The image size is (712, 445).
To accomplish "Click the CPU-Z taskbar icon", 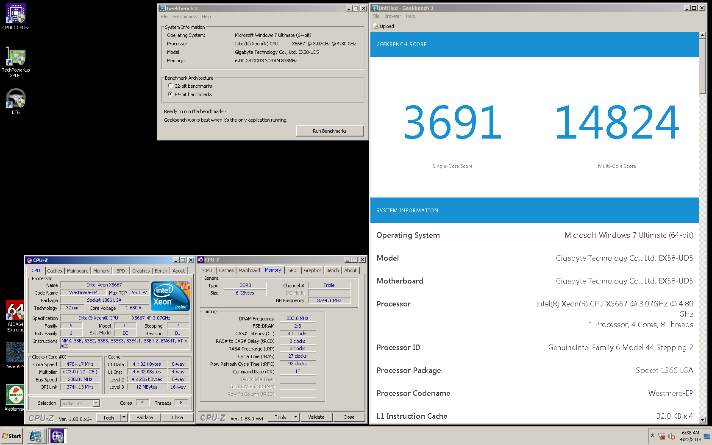I will click(57, 436).
